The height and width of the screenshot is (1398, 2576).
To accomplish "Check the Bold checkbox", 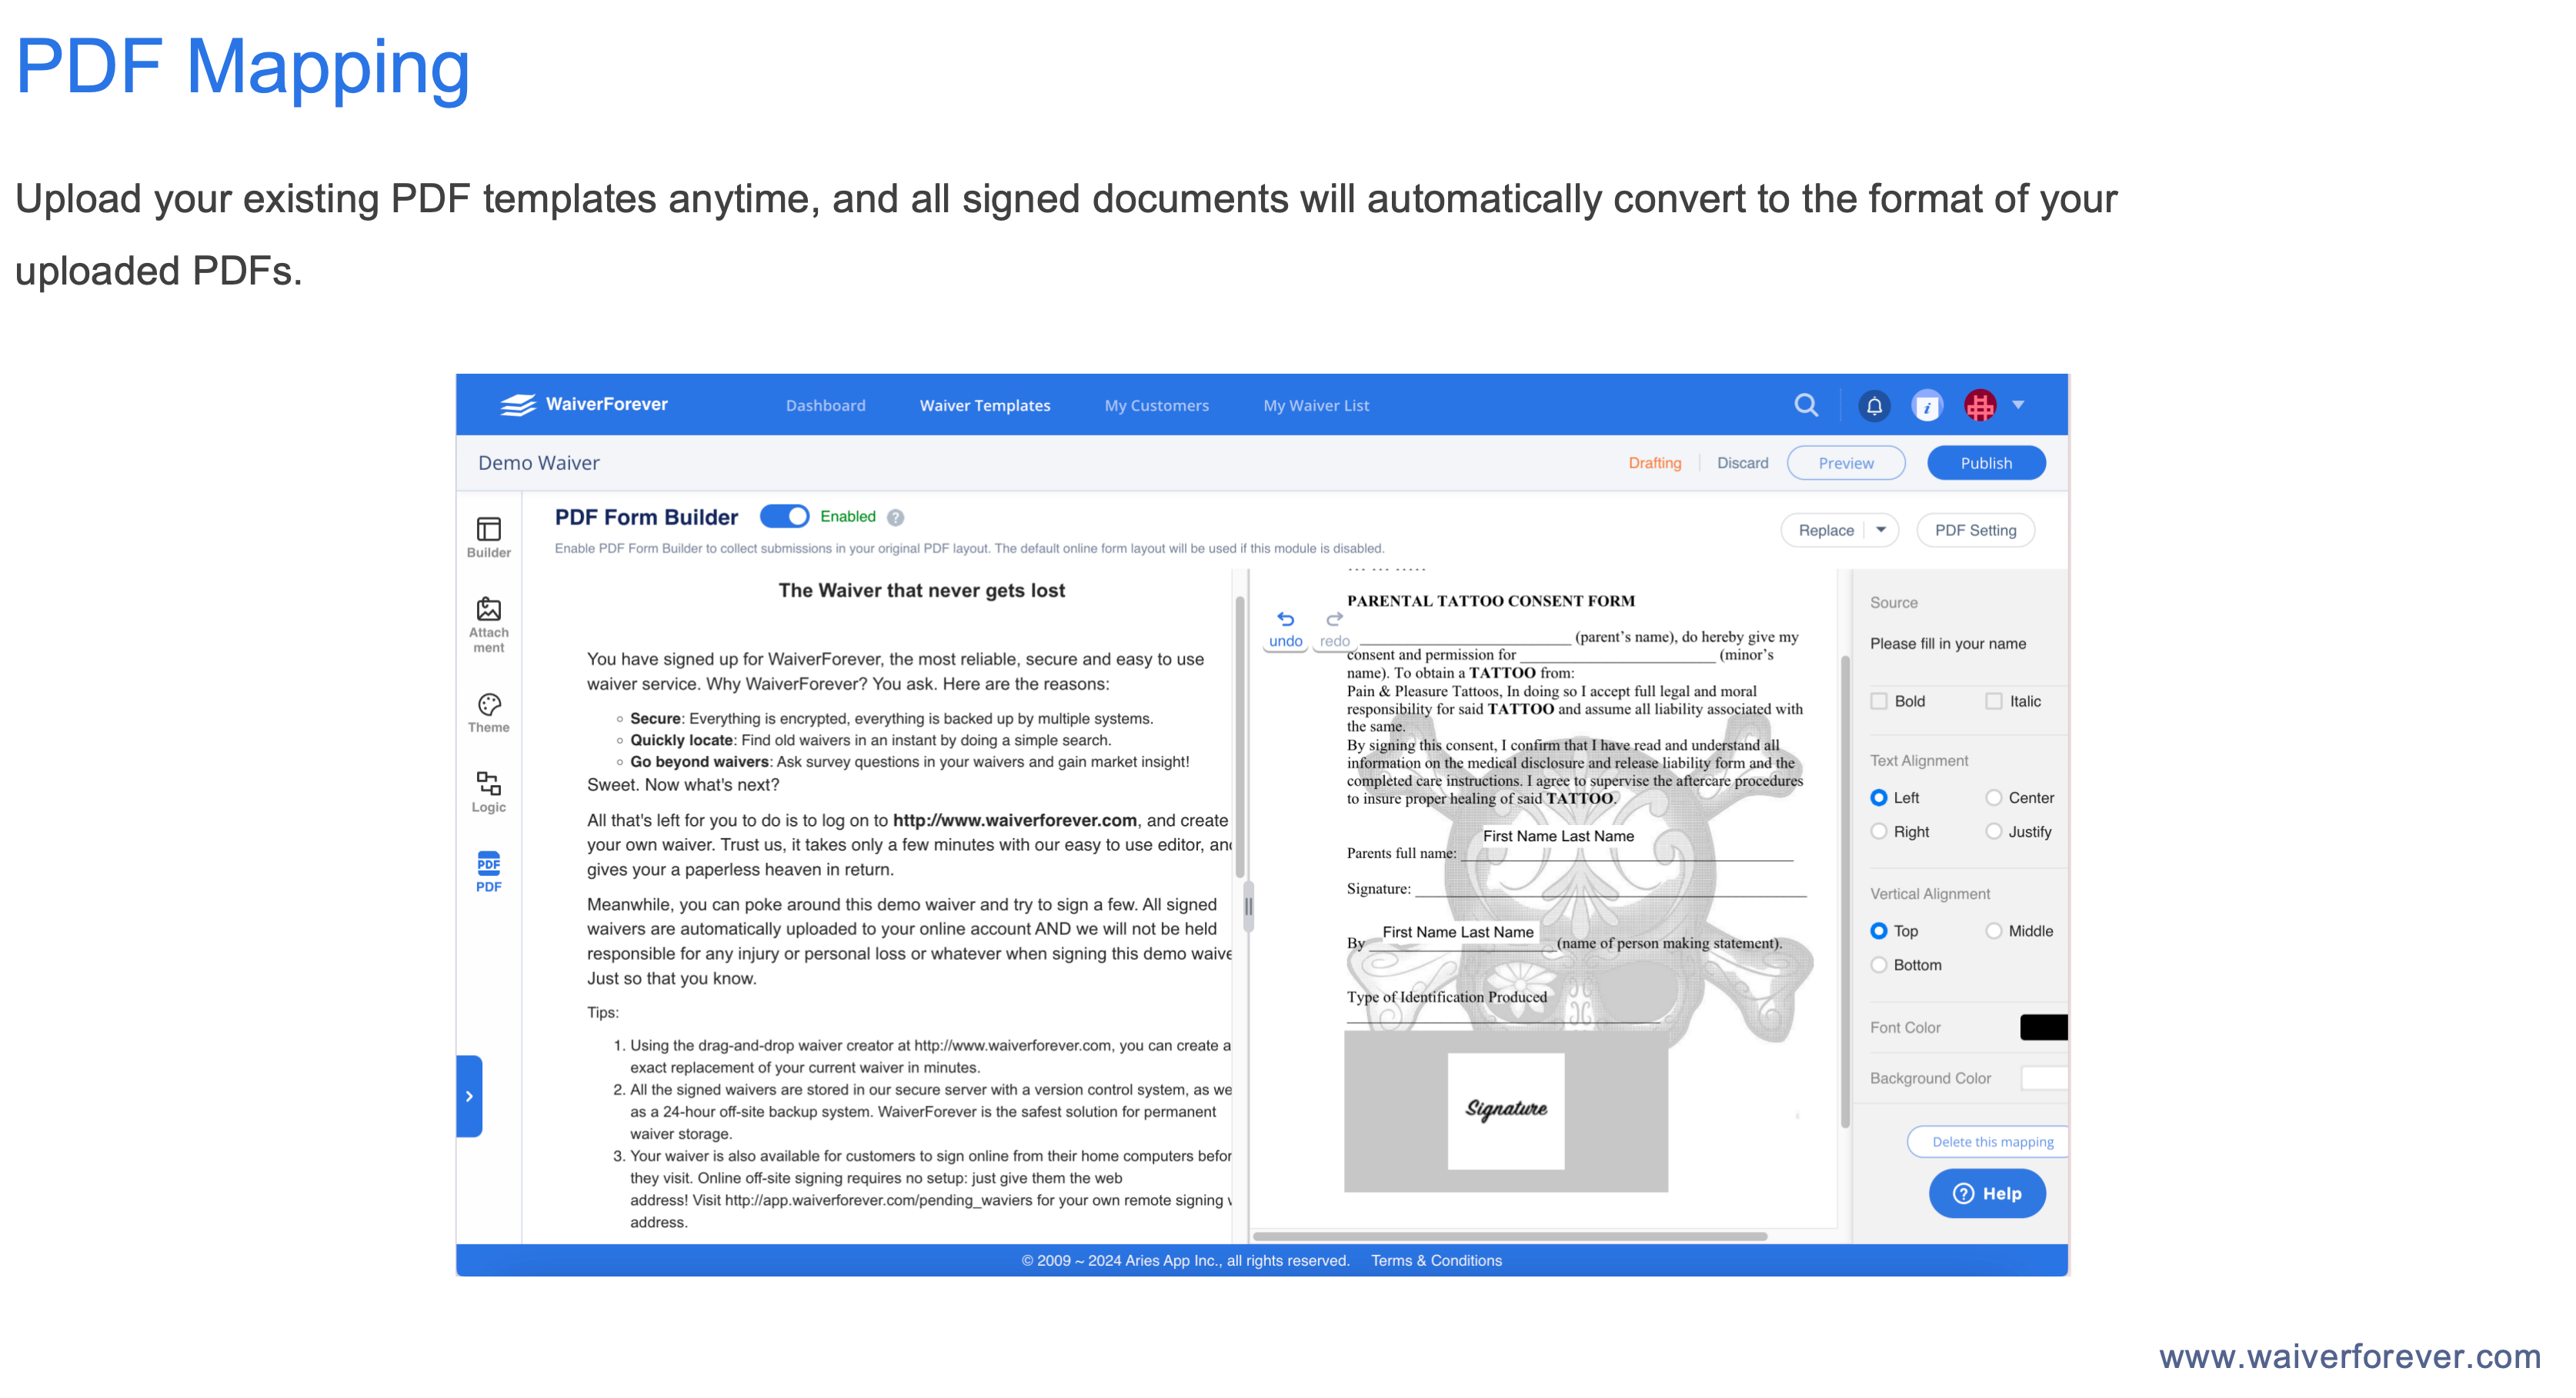I will coord(1879,701).
